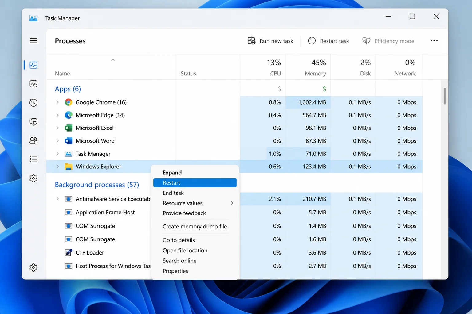Sort by the Disk column header
472x314 pixels.
353,67
